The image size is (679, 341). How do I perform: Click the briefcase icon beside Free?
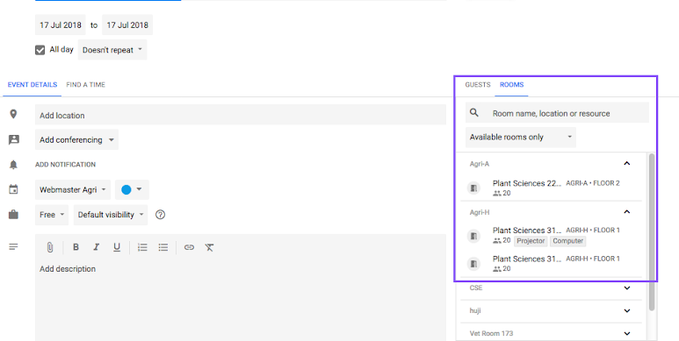coord(13,215)
